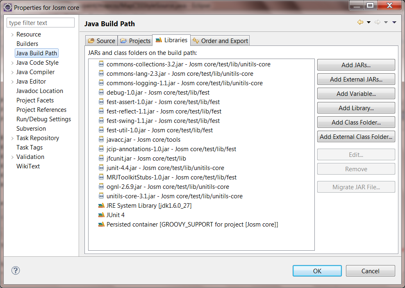Expand the Validation tree node

click(x=12, y=157)
